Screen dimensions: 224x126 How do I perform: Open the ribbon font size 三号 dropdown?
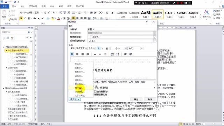[x=42, y=13]
